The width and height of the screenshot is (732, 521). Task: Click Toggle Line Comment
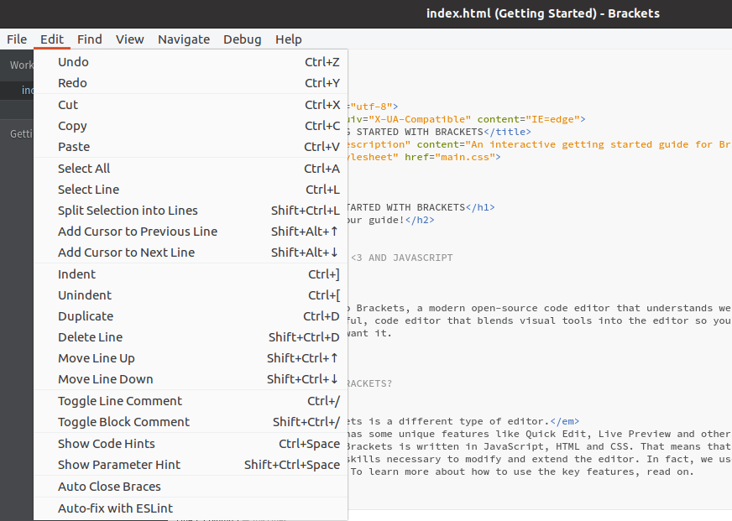(x=191, y=401)
